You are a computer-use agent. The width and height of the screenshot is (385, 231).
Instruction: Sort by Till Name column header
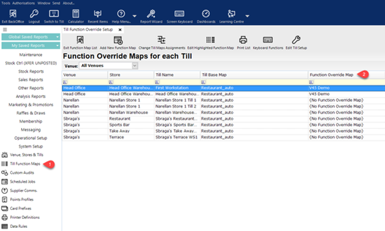point(177,75)
